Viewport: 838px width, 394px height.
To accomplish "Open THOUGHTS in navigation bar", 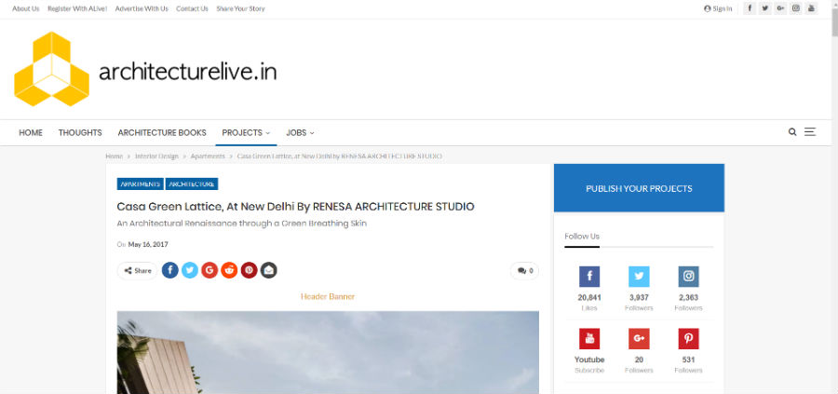I will pos(80,132).
